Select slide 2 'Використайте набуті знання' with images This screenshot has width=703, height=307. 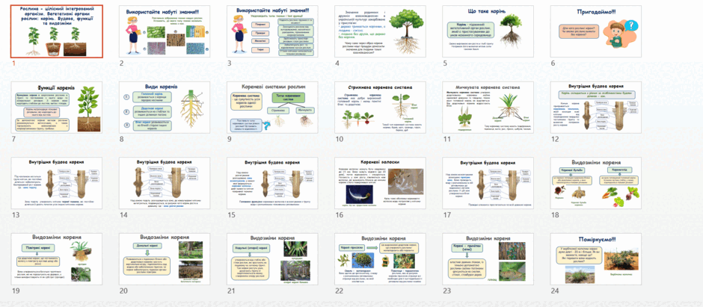165,31
